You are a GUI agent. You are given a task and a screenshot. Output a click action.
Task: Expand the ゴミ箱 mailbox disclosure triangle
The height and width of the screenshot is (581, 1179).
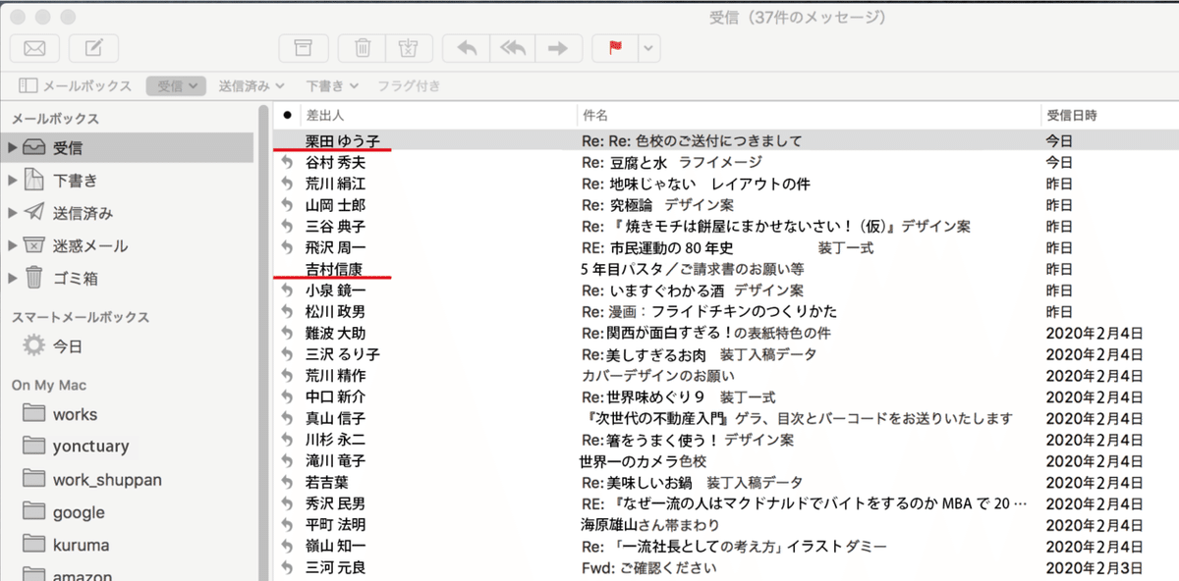(x=13, y=278)
